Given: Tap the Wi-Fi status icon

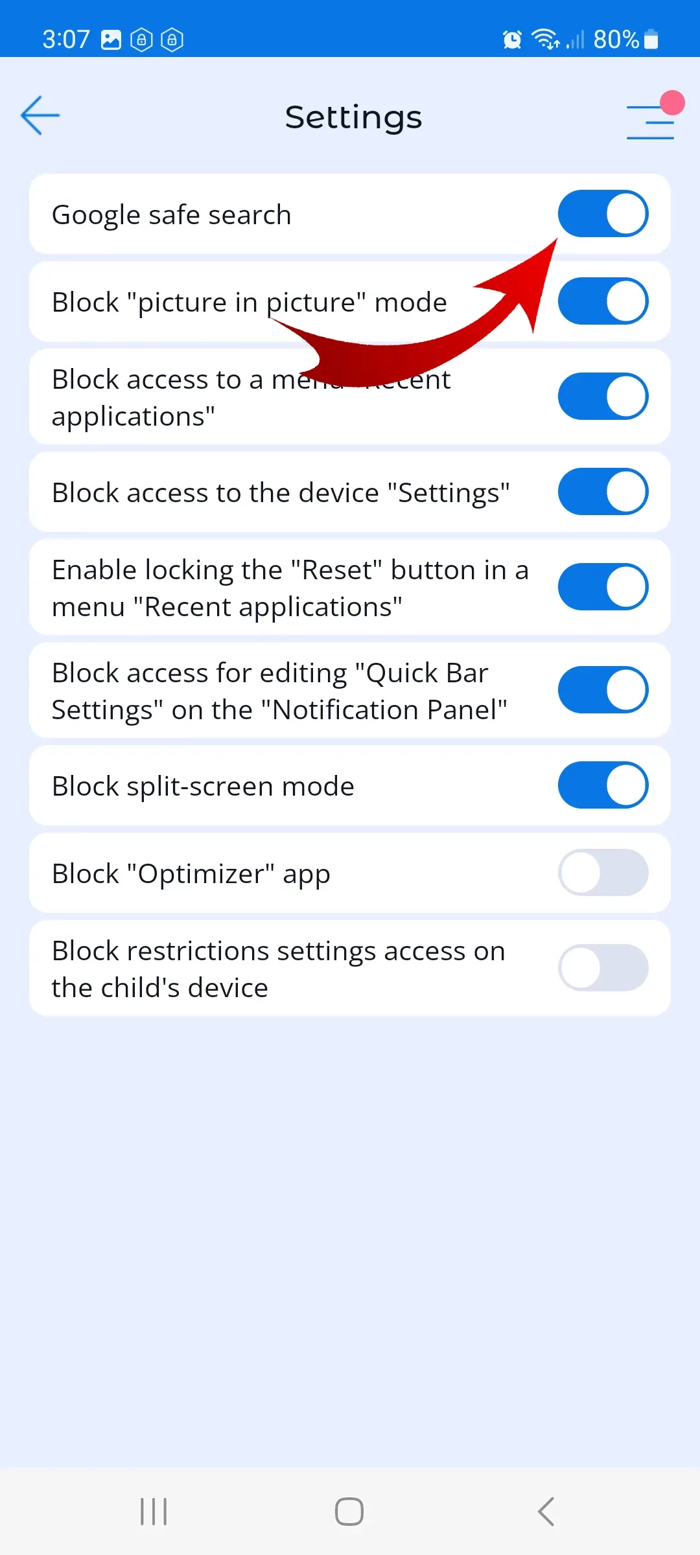Looking at the screenshot, I should pos(545,40).
